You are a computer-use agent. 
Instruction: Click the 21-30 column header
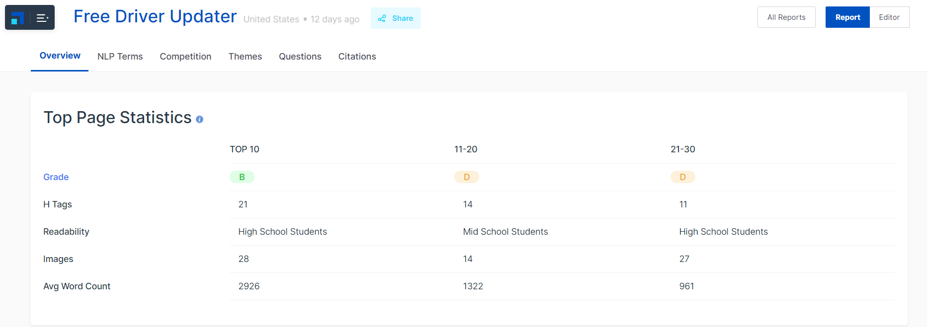point(683,149)
